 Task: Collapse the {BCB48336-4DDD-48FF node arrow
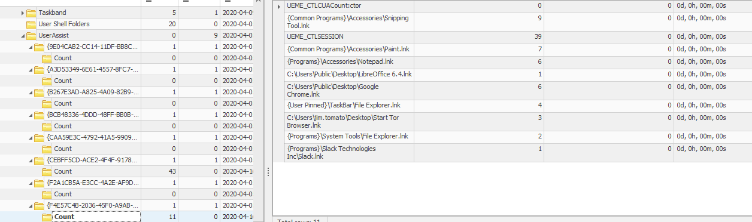point(31,115)
